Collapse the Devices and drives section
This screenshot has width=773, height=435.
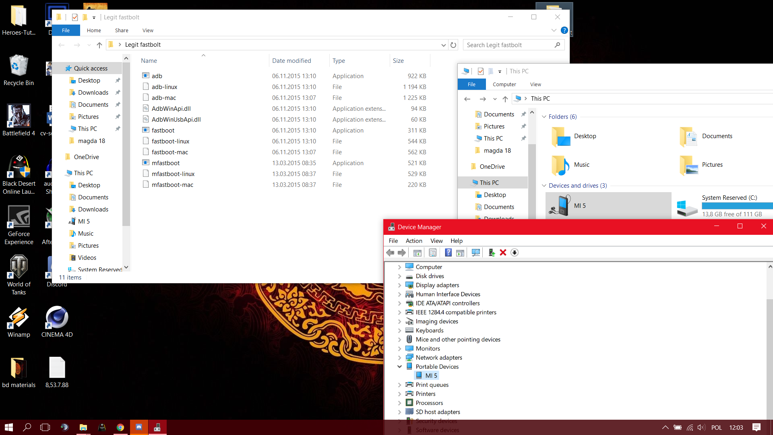click(x=544, y=186)
